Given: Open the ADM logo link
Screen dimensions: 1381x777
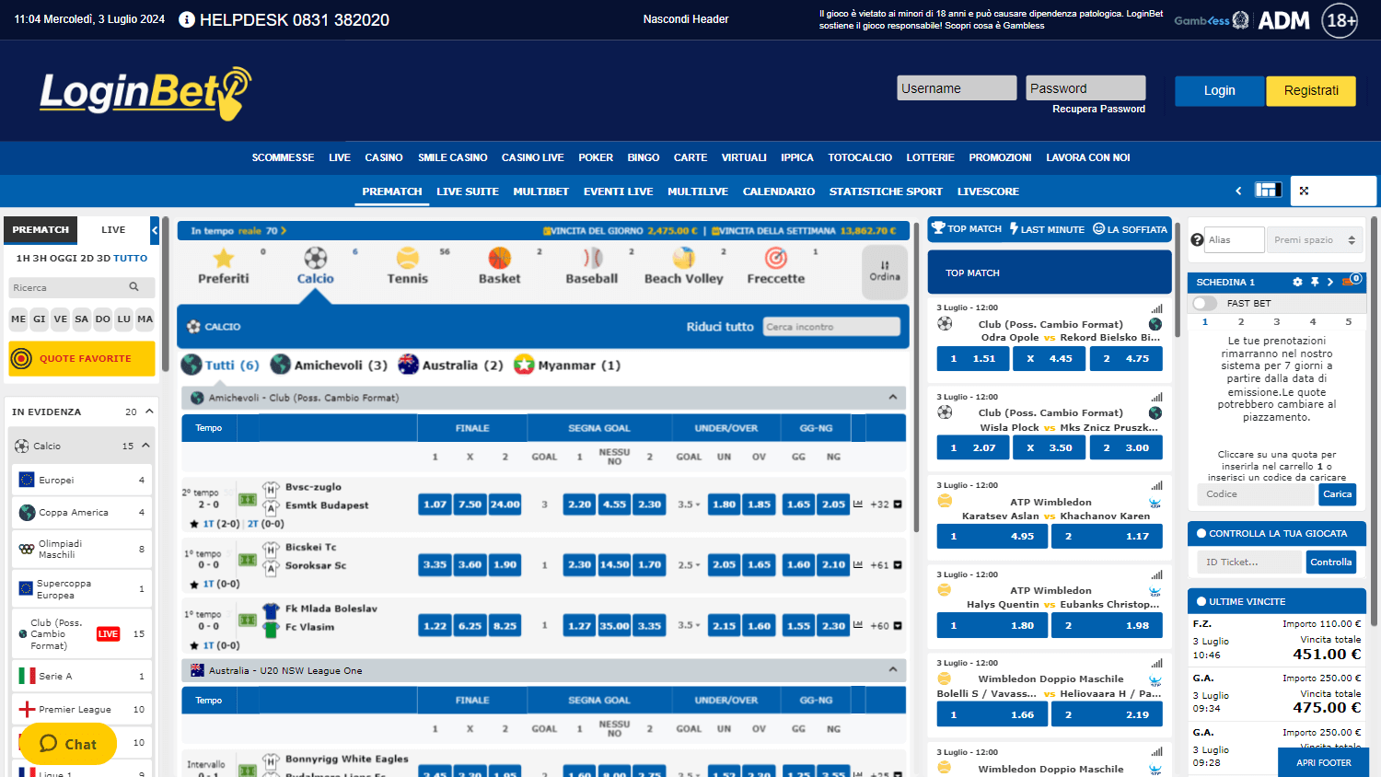Looking at the screenshot, I should [1283, 20].
